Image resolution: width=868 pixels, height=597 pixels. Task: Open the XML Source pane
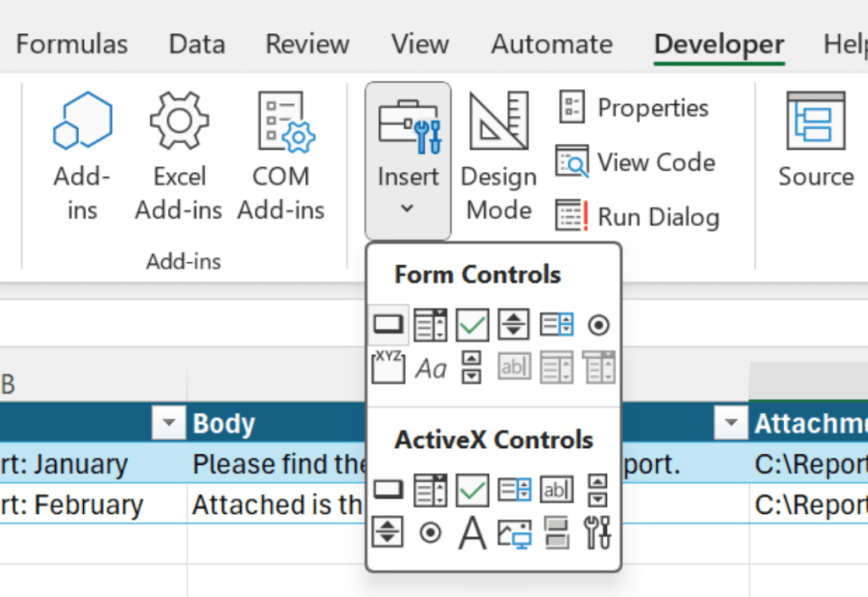(816, 141)
